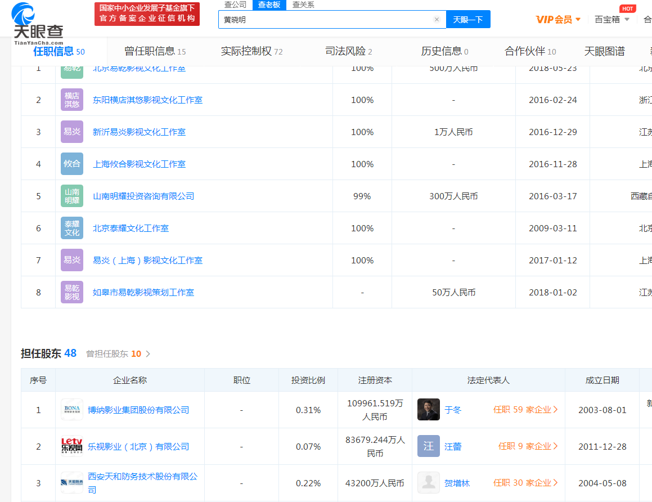Image resolution: width=652 pixels, height=502 pixels.
Task: Click the 2009-03-11 date cell
Action: [x=552, y=228]
